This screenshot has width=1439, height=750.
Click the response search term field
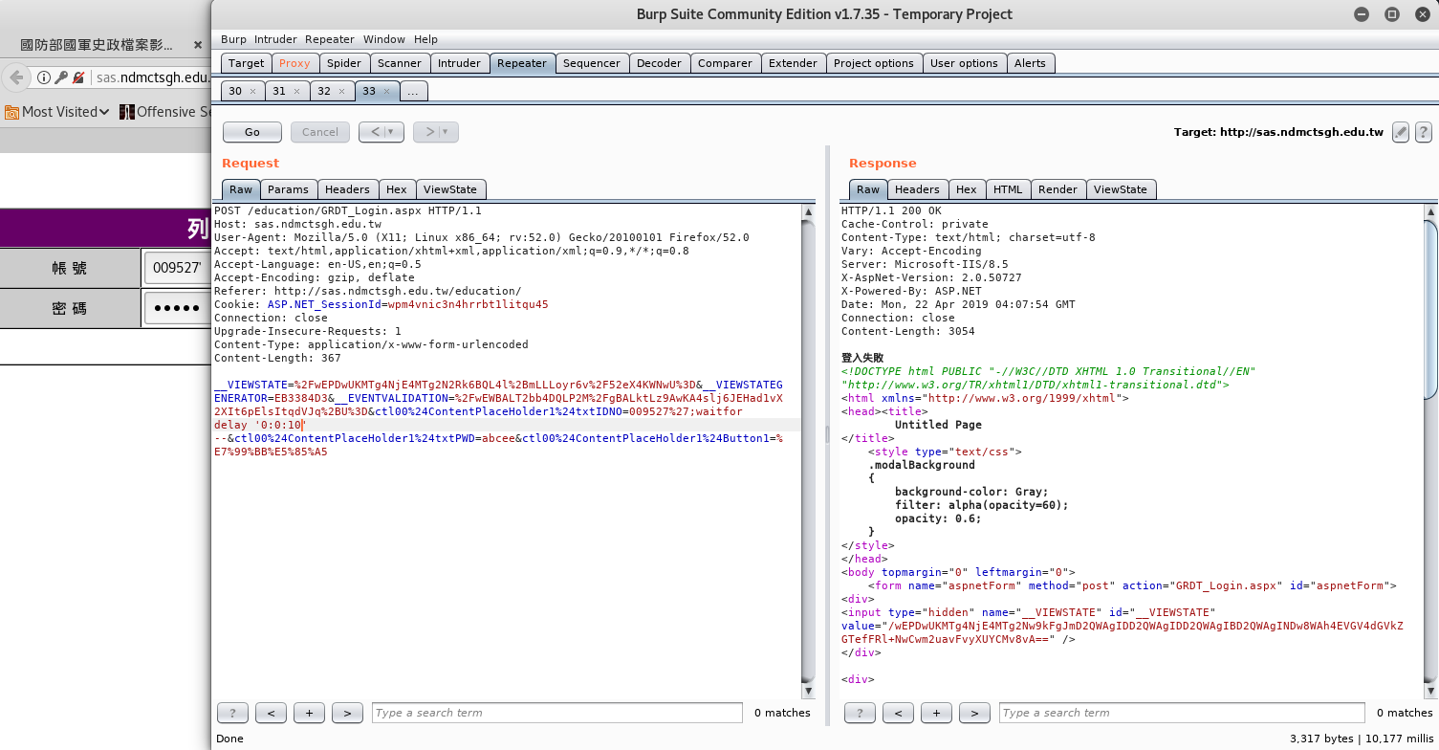click(x=1183, y=713)
